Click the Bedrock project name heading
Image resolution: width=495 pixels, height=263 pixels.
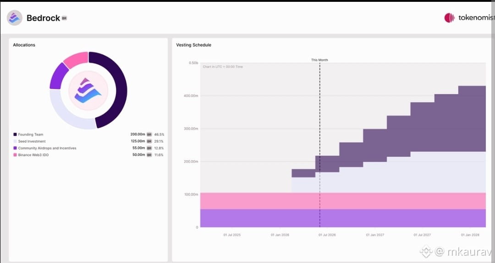click(x=43, y=18)
